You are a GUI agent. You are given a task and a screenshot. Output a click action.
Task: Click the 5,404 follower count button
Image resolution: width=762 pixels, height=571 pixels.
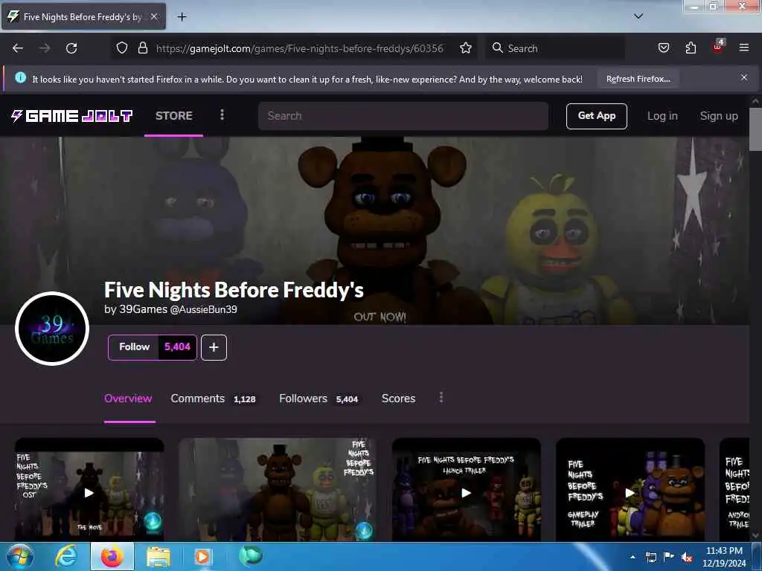177,347
